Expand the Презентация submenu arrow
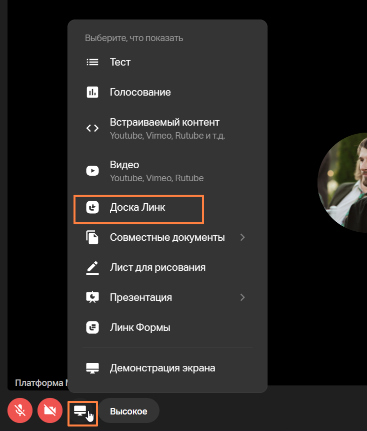 [x=242, y=297]
